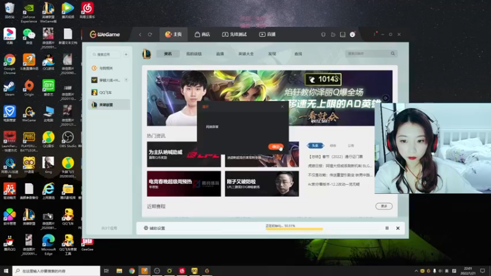Click the WeGame logo in header
This screenshot has width=491, height=276.
[x=105, y=34]
